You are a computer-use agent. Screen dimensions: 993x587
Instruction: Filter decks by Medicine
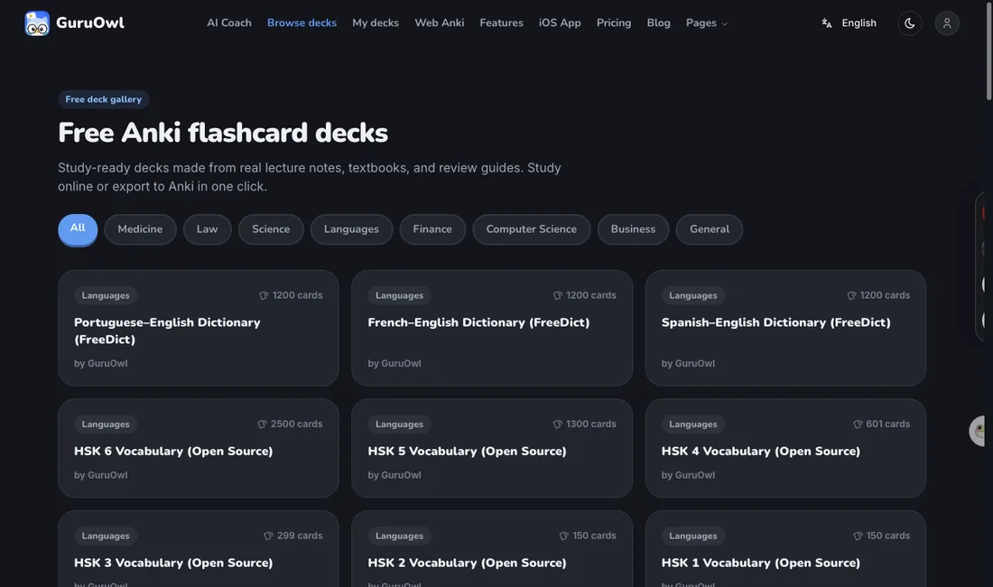point(140,229)
